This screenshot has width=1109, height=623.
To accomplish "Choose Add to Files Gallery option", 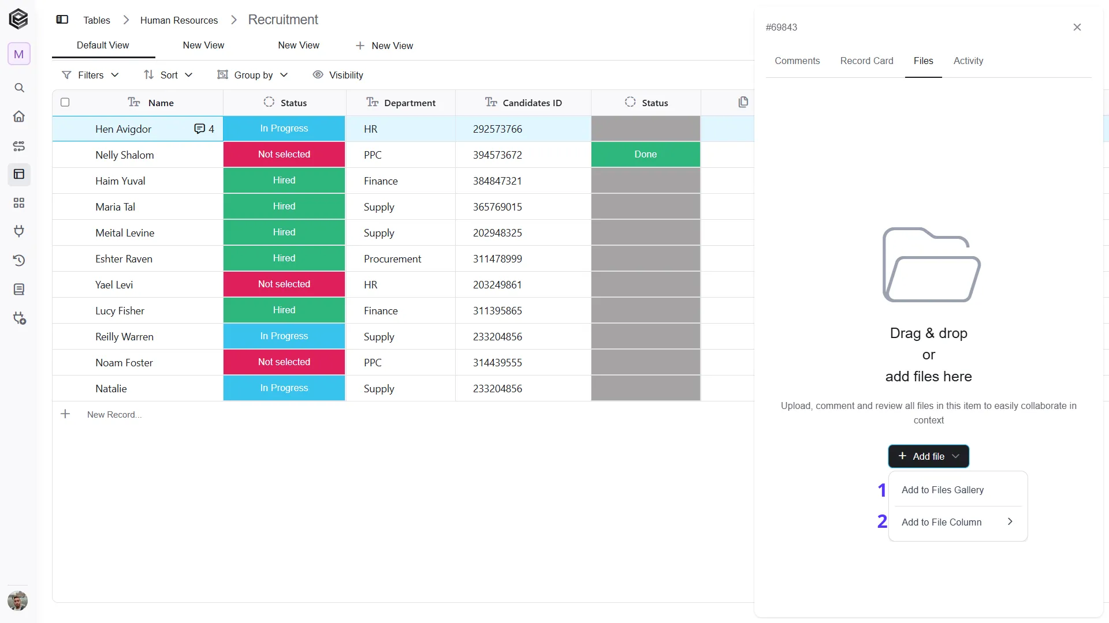I will click(x=958, y=490).
